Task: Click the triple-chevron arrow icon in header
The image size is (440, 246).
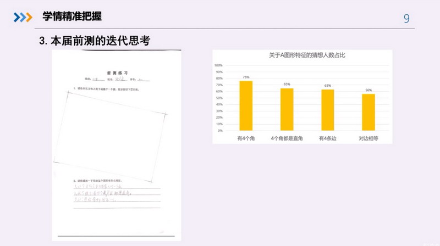Action: point(23,17)
